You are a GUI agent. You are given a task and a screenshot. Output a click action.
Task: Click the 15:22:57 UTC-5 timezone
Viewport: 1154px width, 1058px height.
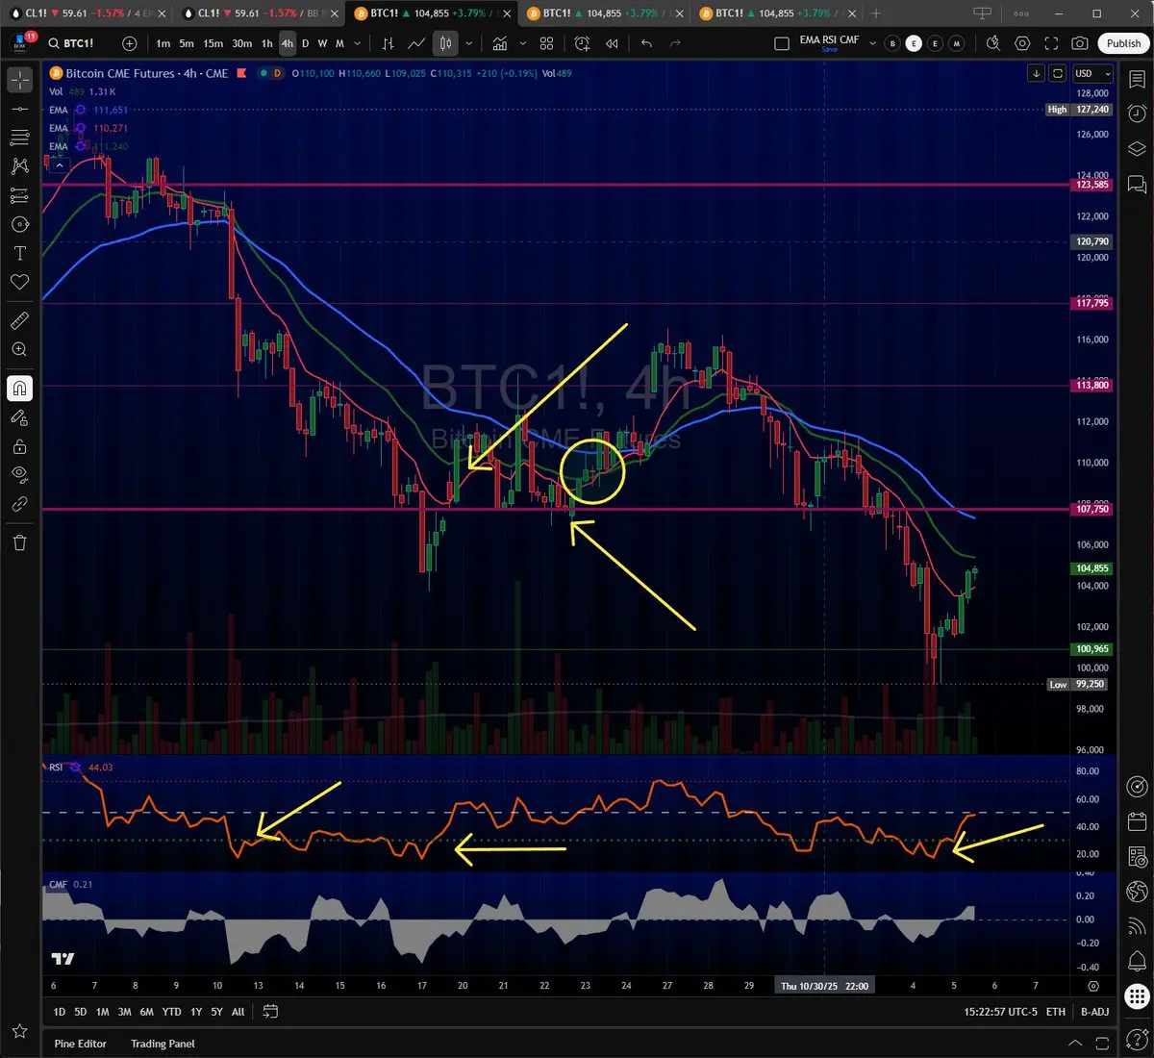(x=1000, y=1012)
